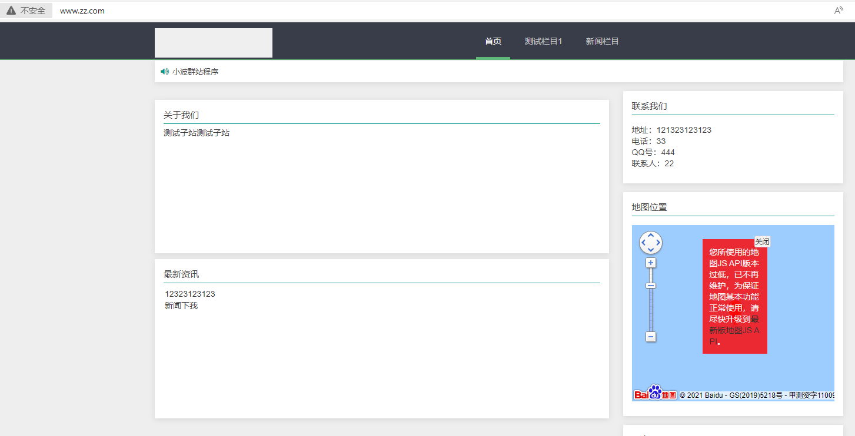Zoom in the map with plus button
This screenshot has width=855, height=436.
coord(651,263)
